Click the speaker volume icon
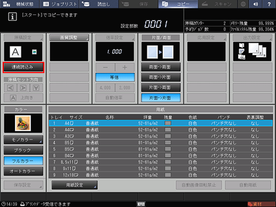Viewport: 276px width, 207px height. 256,4
